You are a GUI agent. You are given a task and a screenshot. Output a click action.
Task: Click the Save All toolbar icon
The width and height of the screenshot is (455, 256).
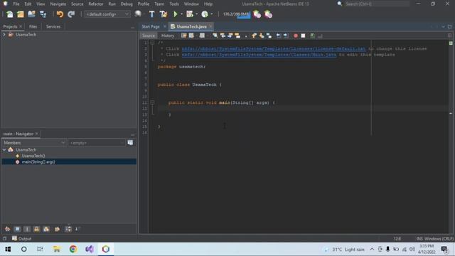(43, 14)
